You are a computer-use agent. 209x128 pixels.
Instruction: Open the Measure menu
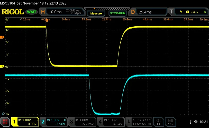click(96, 13)
